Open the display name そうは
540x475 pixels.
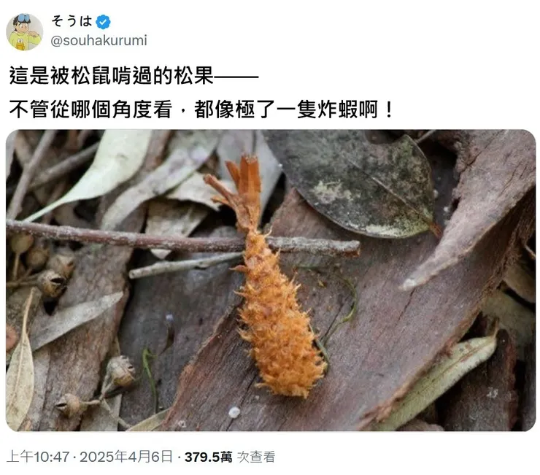point(72,21)
